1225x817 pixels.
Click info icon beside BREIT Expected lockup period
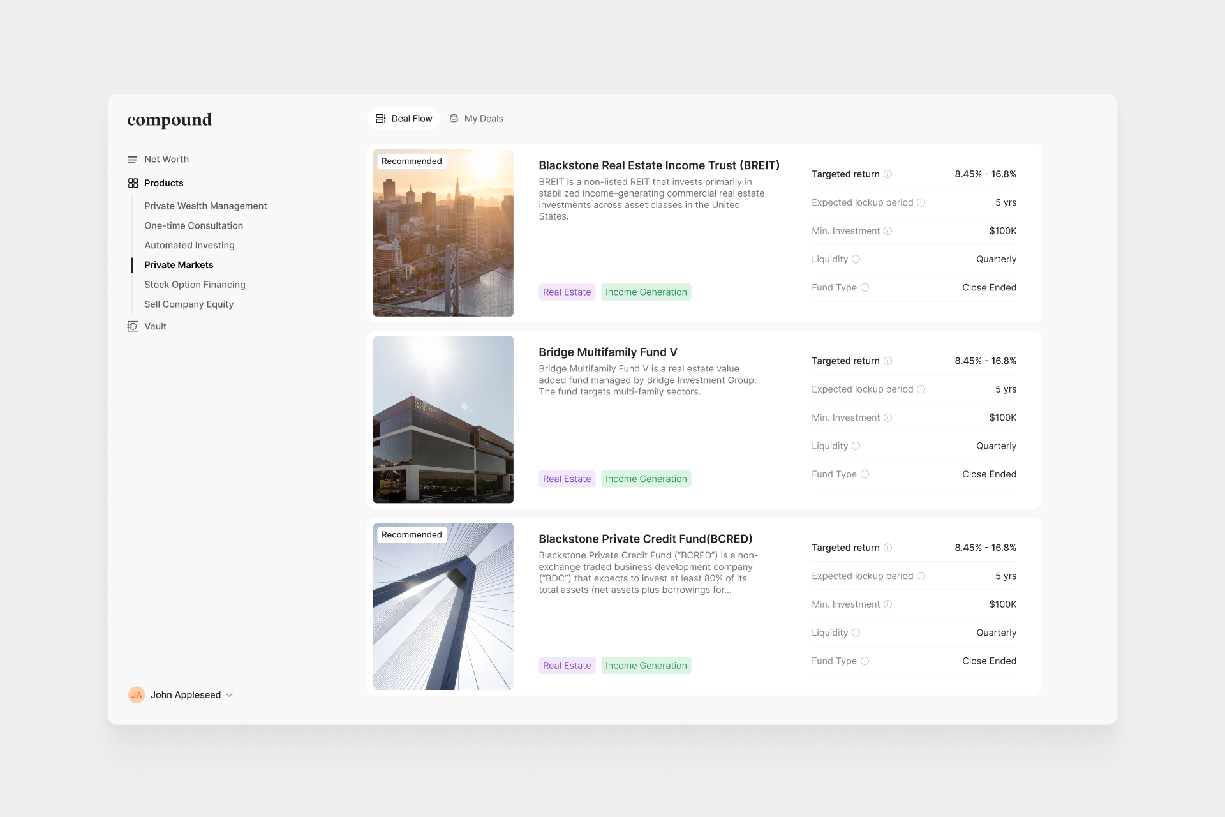coord(921,203)
